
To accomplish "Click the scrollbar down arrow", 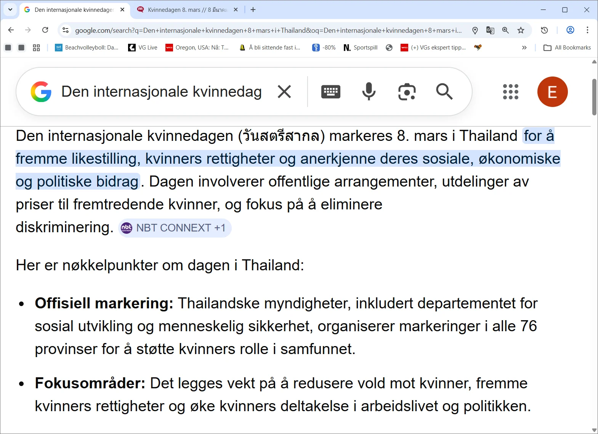I will click(x=594, y=430).
